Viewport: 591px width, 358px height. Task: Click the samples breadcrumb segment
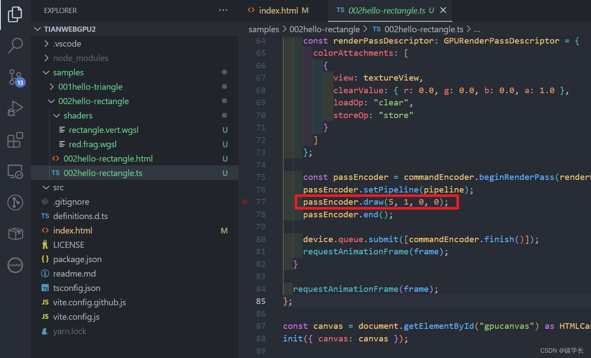(x=264, y=29)
